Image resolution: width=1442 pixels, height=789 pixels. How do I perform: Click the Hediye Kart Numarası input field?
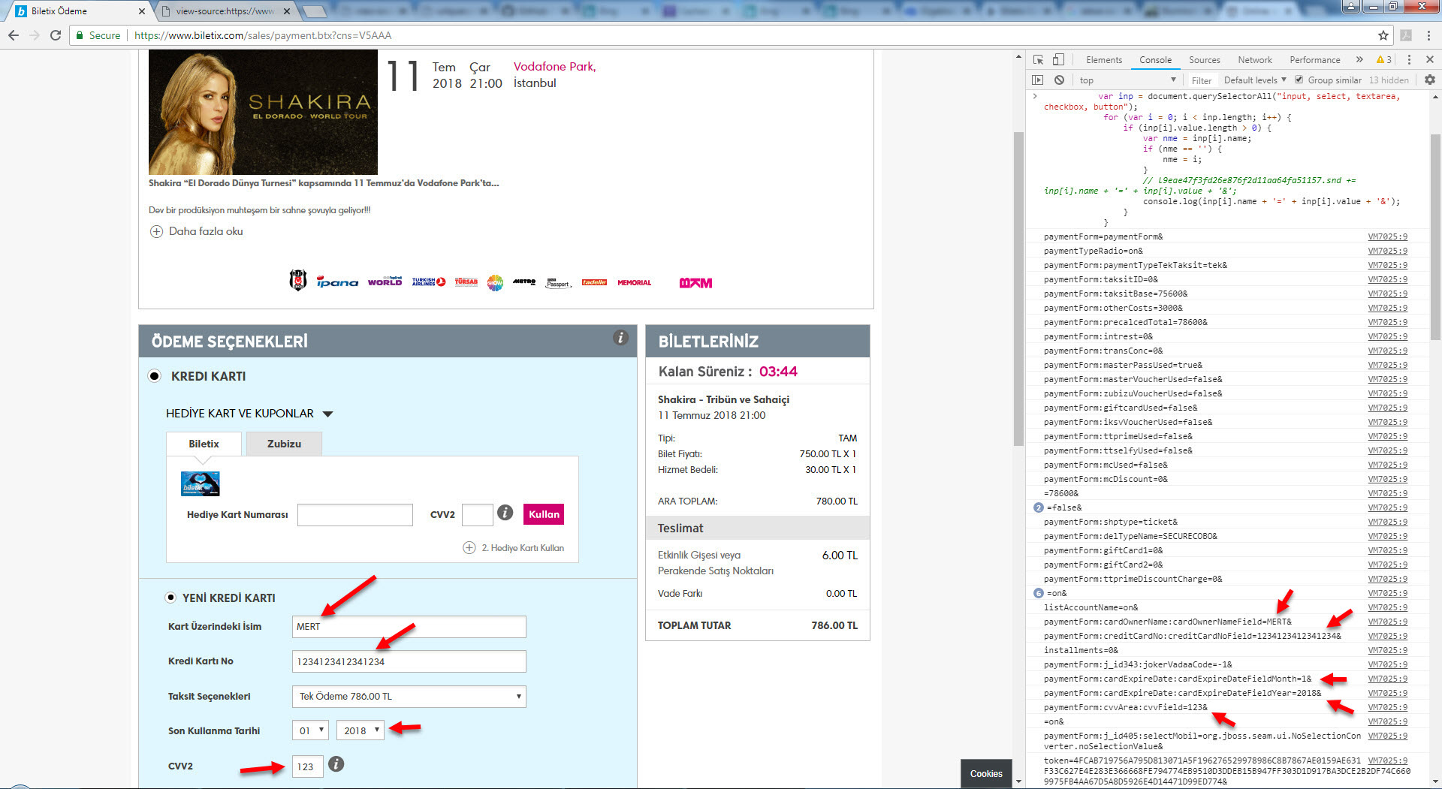[355, 515]
